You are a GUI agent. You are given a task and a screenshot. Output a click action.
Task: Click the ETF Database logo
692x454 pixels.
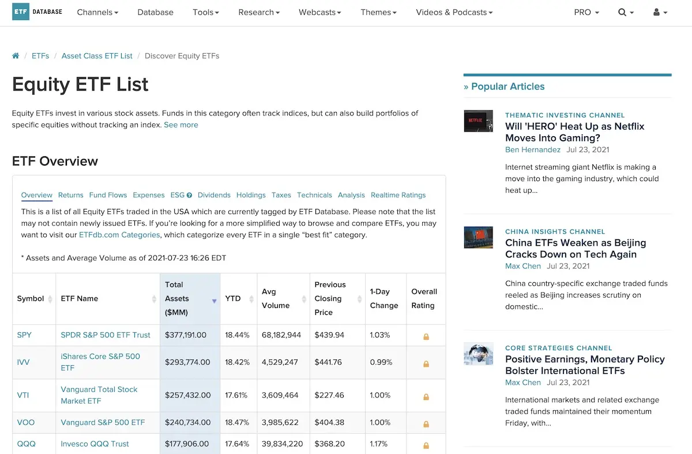[x=37, y=12]
